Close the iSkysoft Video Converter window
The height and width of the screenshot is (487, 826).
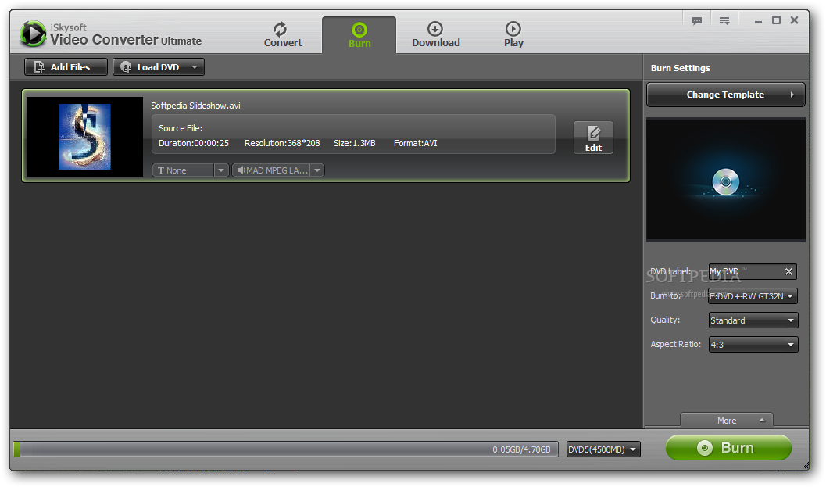(x=794, y=20)
